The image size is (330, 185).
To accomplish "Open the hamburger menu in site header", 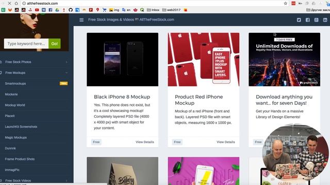I will coord(81,20).
